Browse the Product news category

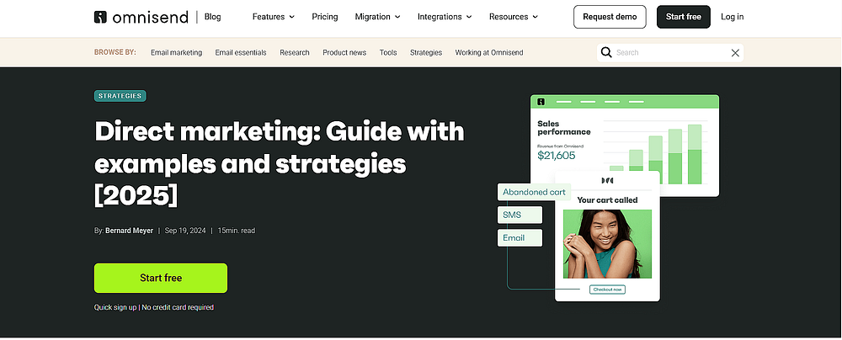click(344, 53)
